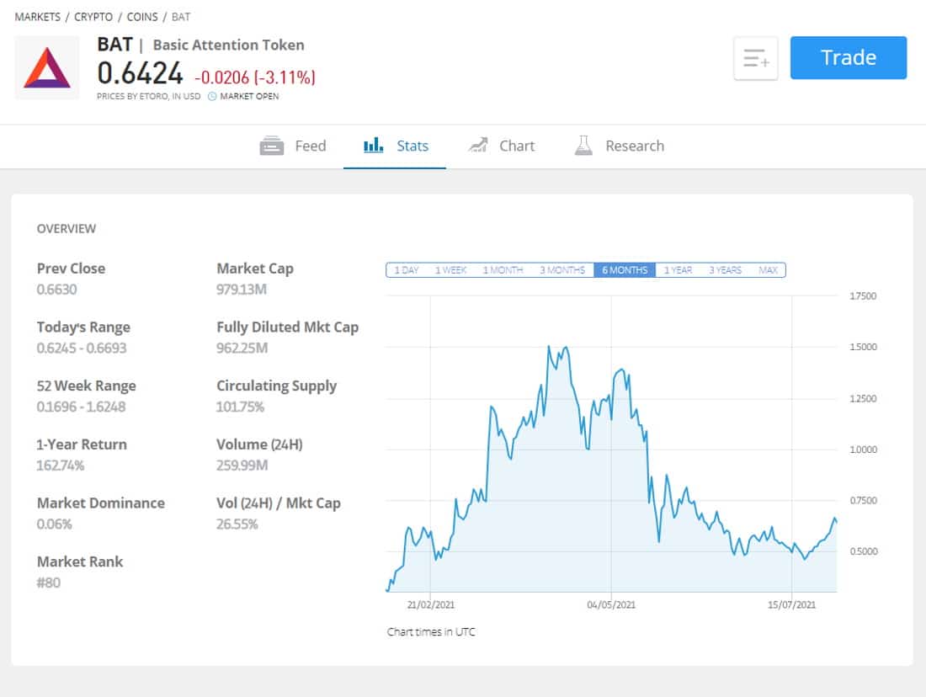Select 3 Years chart range
The height and width of the screenshot is (697, 926).
point(725,270)
